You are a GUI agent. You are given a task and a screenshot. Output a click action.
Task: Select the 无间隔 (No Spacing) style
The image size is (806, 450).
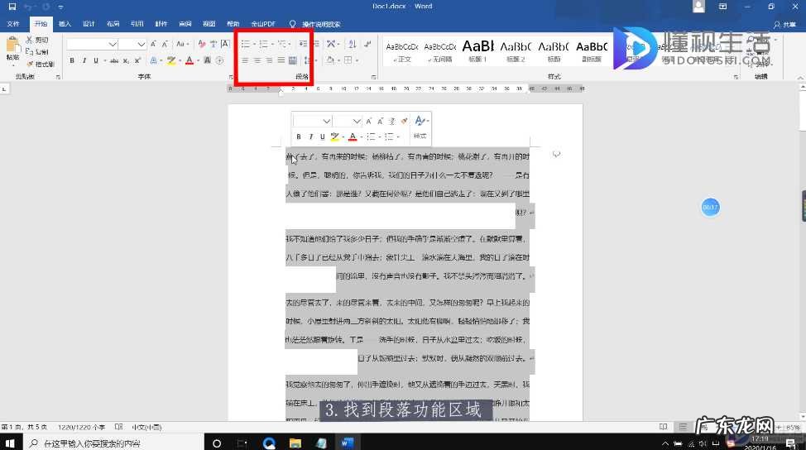pos(440,52)
